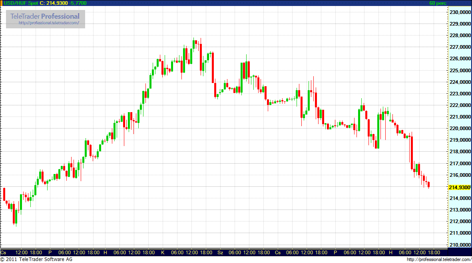Screen dimensions: 472x263
Task: Click the 213,0000 price axis label
Action: (460, 210)
